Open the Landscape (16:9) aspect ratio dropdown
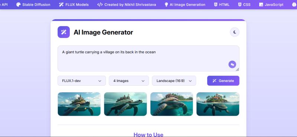Screen dimensions: 297x137 [x=174, y=81]
